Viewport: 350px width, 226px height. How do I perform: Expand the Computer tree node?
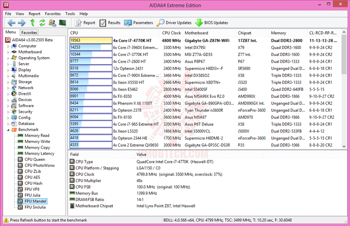tap(8, 46)
